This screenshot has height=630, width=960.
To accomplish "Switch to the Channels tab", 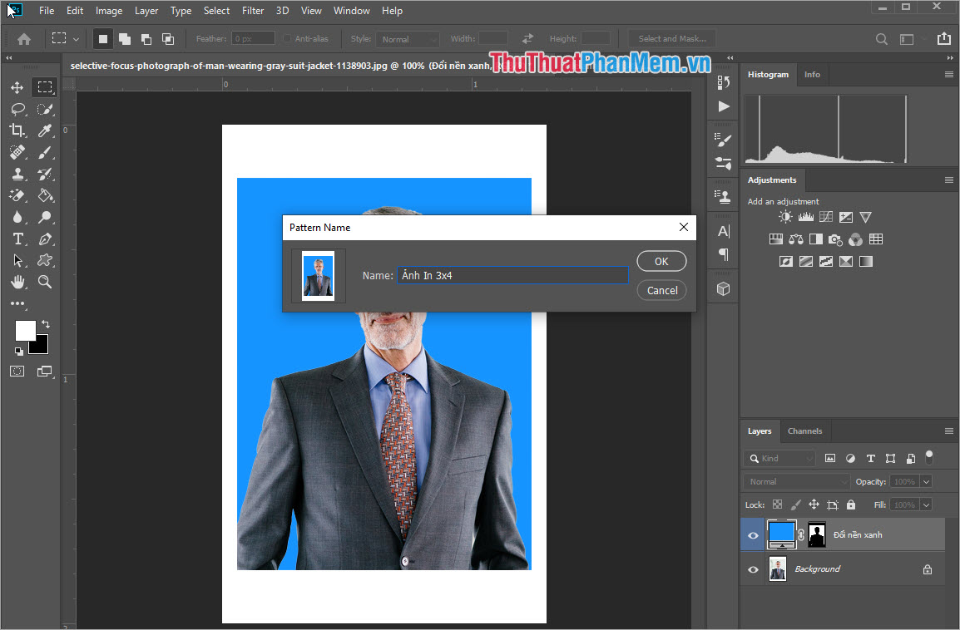I will 804,431.
